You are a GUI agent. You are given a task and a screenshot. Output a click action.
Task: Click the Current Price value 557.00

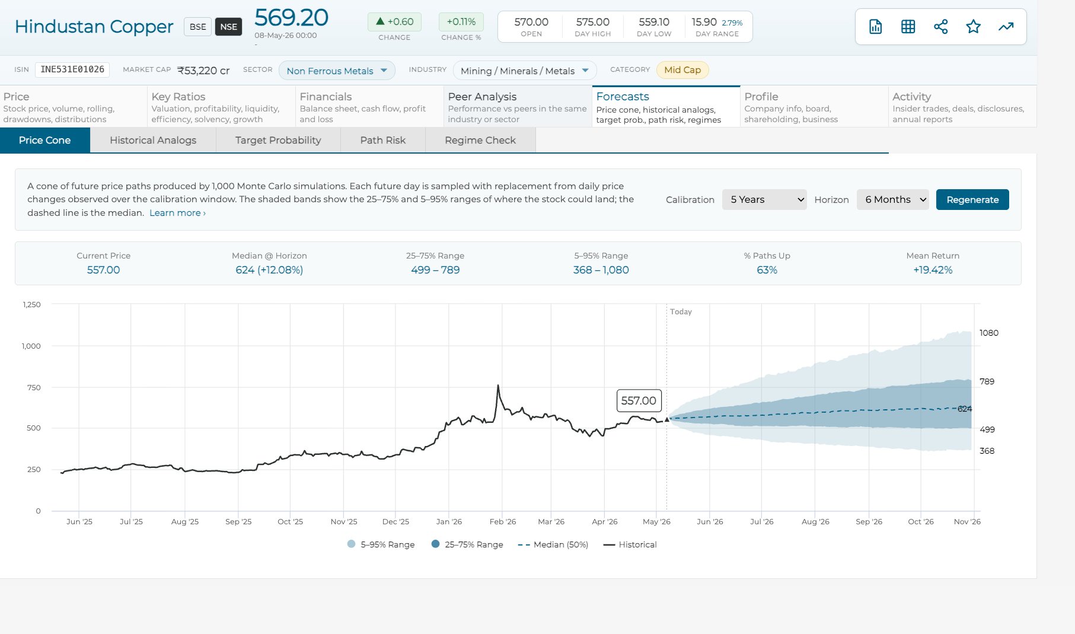[103, 270]
